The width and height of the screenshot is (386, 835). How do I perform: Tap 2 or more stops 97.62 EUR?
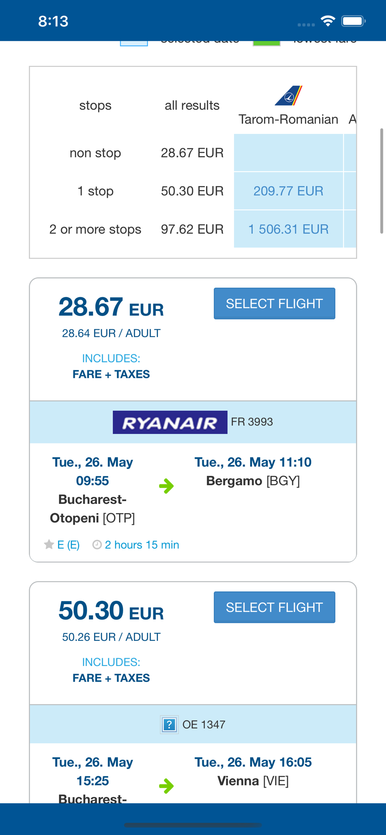coord(192,229)
